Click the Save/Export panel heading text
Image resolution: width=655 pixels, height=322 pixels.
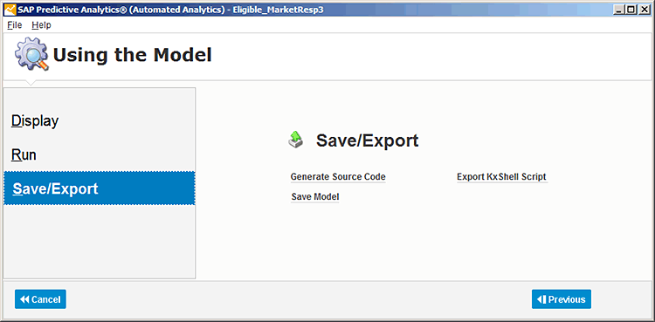367,141
